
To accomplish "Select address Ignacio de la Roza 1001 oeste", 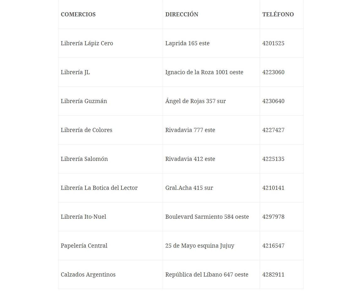I will [204, 72].
